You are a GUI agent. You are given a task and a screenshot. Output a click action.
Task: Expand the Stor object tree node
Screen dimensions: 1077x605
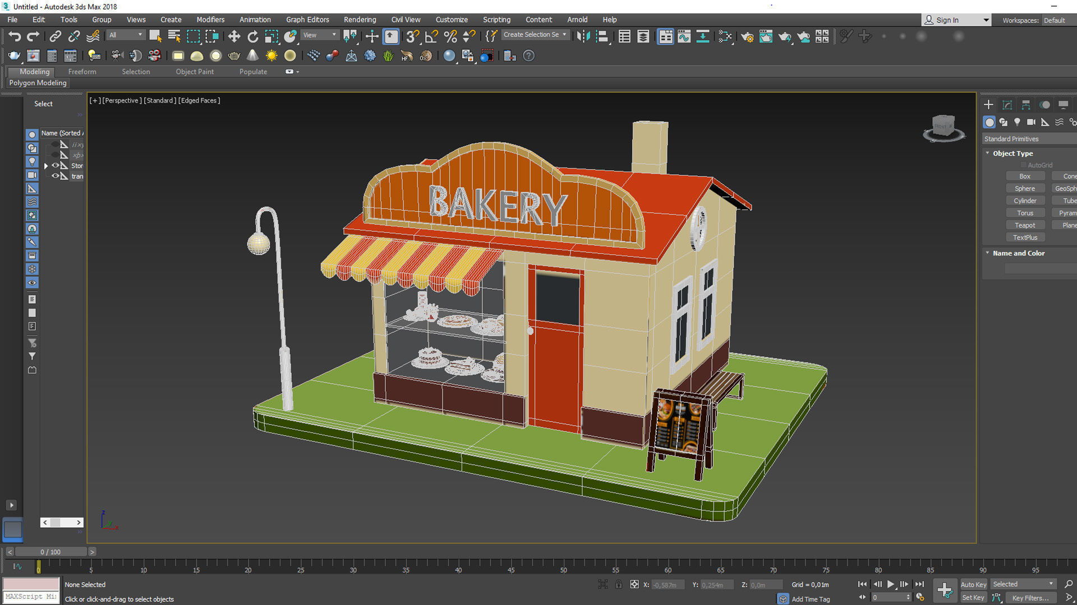click(46, 166)
